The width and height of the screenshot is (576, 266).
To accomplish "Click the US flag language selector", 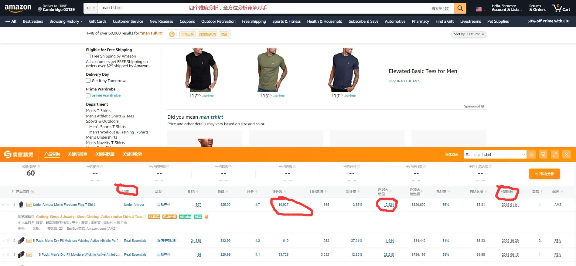I will point(480,9).
